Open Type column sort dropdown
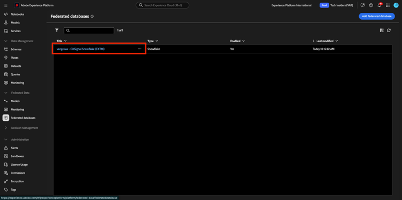The image size is (402, 200). pyautogui.click(x=157, y=41)
